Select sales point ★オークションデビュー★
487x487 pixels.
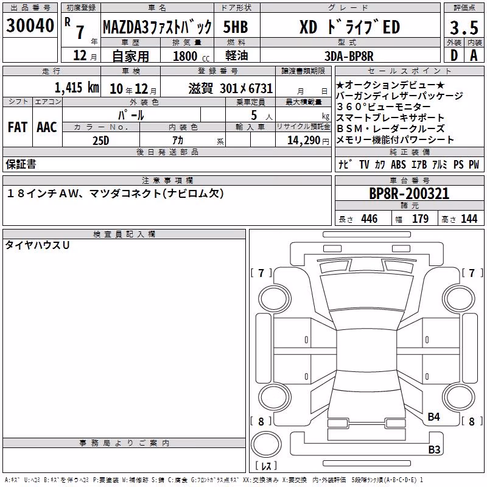[390, 85]
